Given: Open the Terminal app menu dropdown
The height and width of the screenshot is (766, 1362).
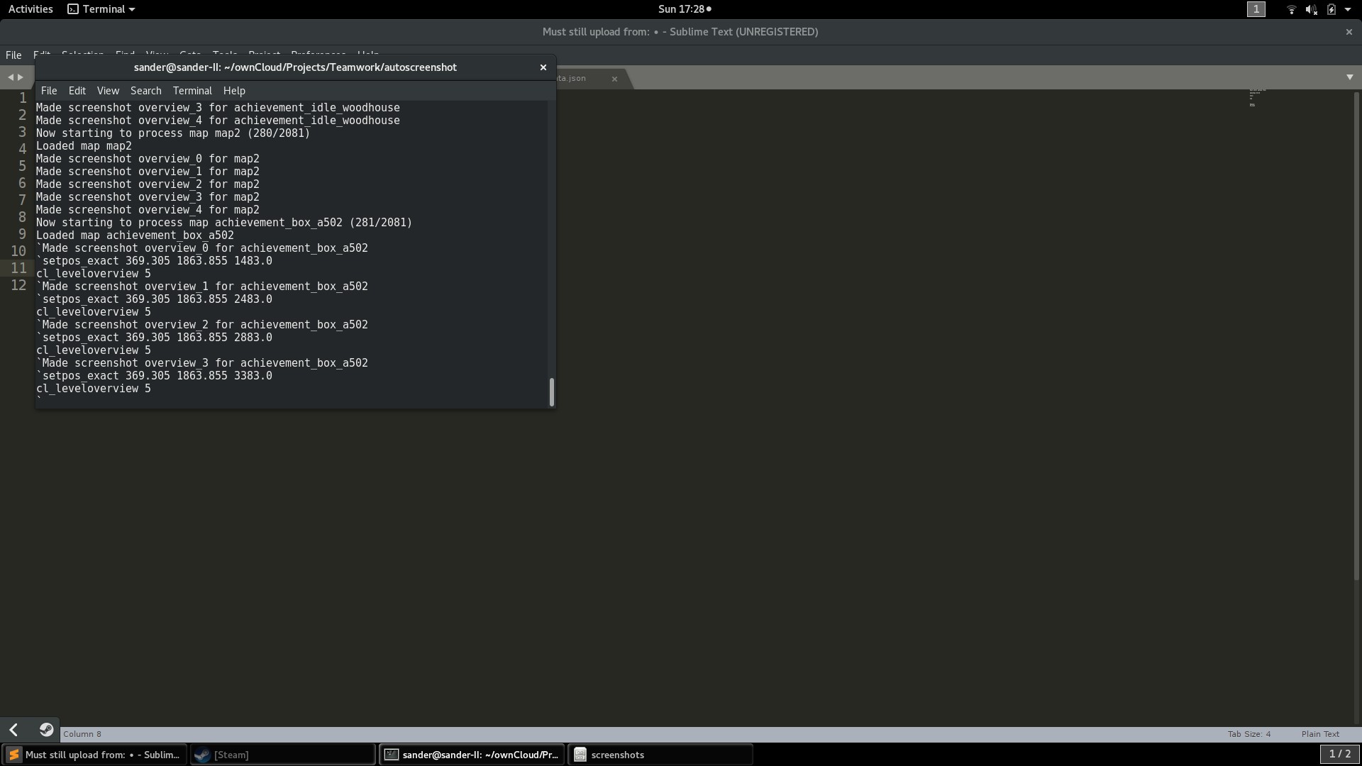Looking at the screenshot, I should (101, 9).
